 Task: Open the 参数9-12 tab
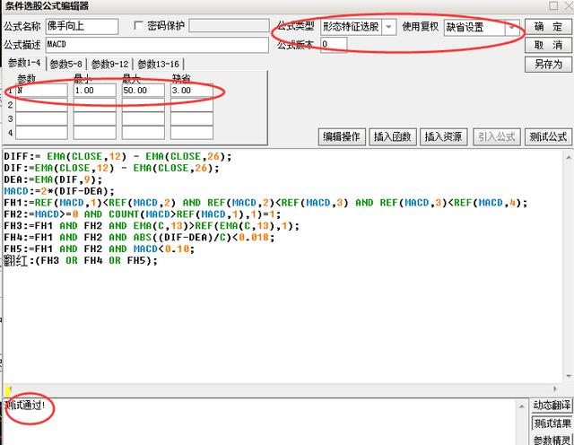coord(110,64)
